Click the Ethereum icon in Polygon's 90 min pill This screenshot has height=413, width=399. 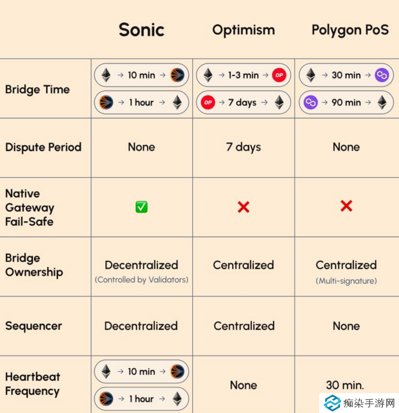click(x=382, y=103)
